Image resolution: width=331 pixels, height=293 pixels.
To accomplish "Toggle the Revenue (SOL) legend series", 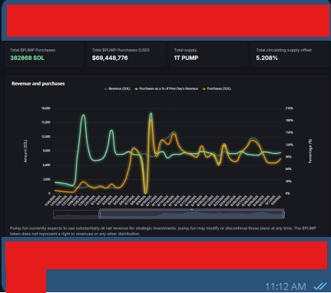I will pos(117,88).
